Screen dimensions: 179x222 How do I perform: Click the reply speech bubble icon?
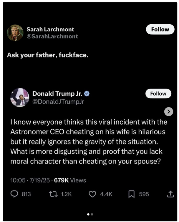pyautogui.click(x=14, y=194)
